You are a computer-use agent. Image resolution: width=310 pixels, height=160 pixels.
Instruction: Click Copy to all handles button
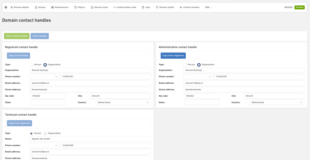tap(18, 55)
